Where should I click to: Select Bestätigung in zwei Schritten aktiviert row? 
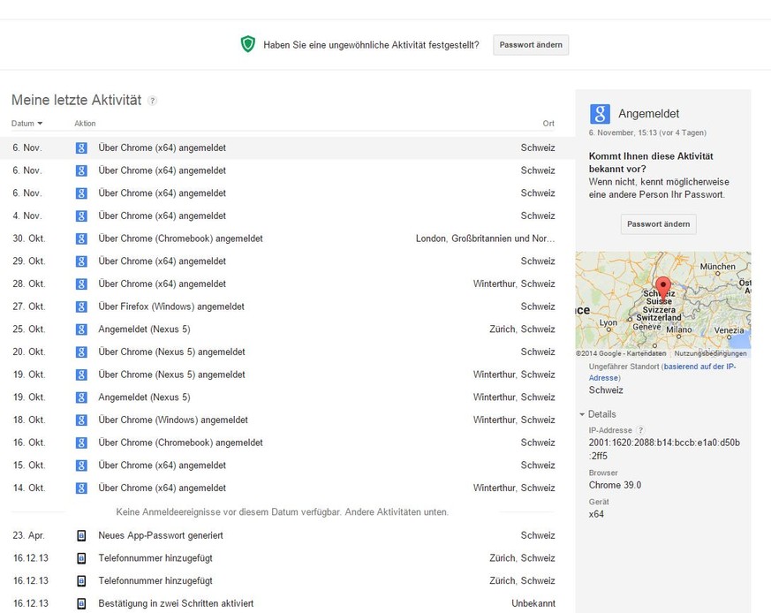176,603
